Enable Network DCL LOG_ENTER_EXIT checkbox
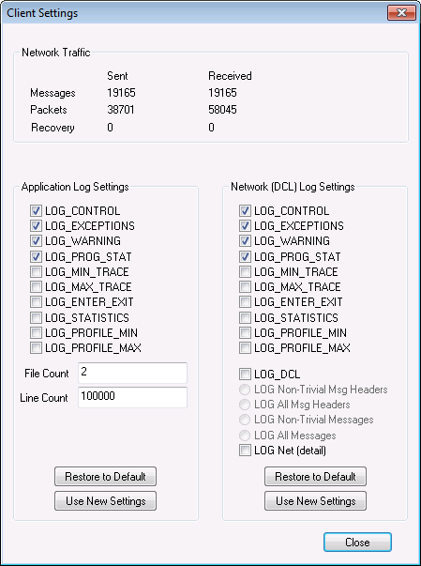This screenshot has height=566, width=421. tap(245, 302)
